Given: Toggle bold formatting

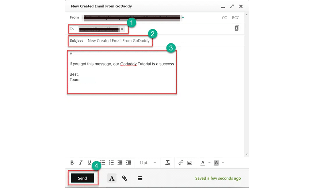Looking at the screenshot, I should [72, 163].
